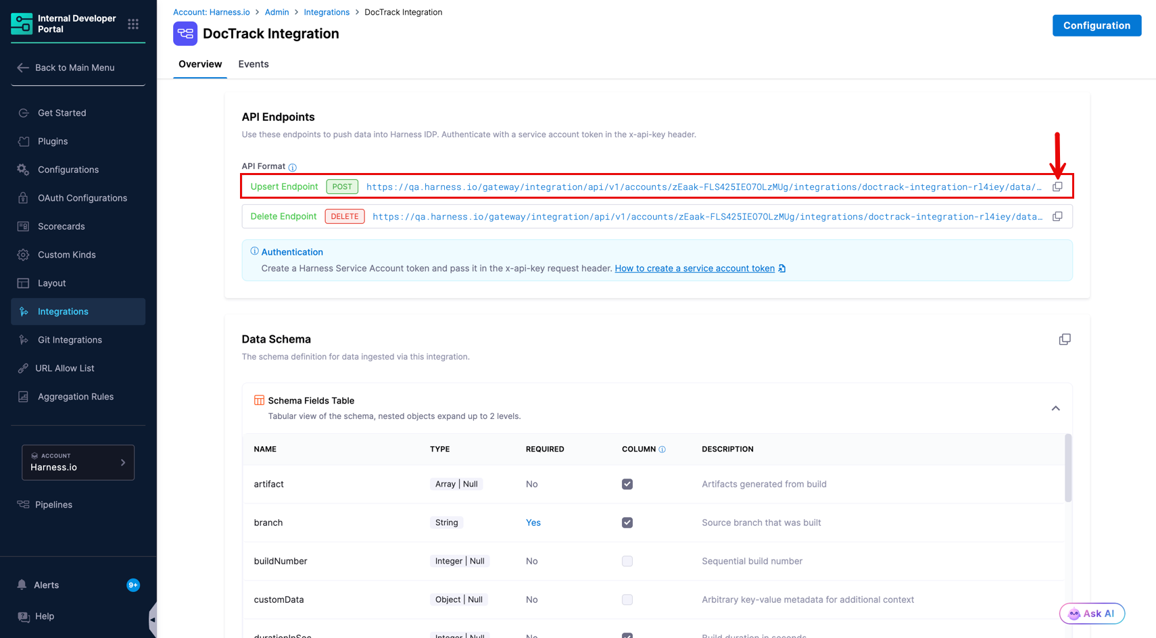Click the customData field name
Viewport: 1156px width, 638px height.
pos(279,599)
